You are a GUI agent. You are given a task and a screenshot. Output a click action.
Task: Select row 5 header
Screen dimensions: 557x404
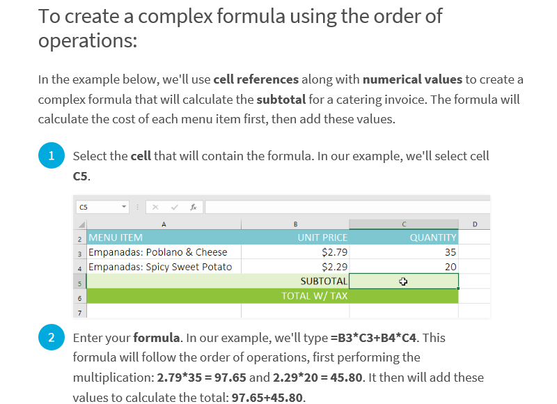pos(79,283)
